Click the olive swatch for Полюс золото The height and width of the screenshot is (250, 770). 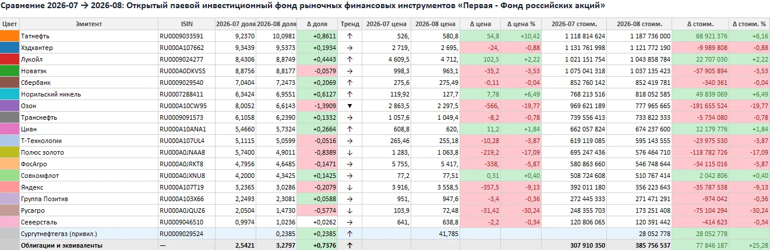[x=9, y=152]
